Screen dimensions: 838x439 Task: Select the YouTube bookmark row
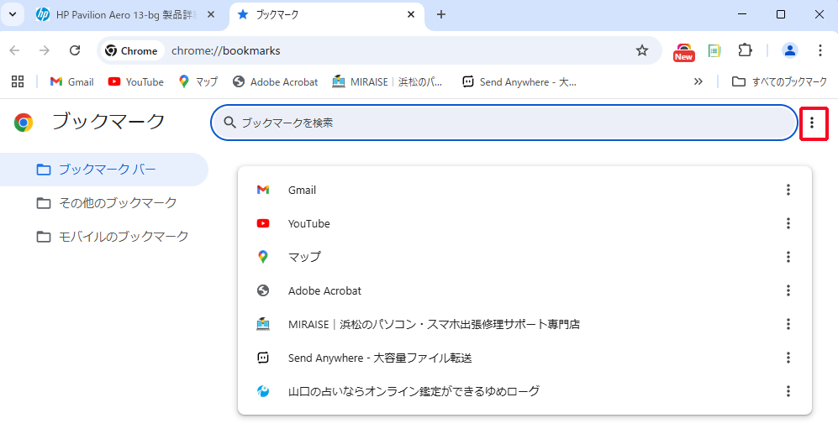[524, 223]
